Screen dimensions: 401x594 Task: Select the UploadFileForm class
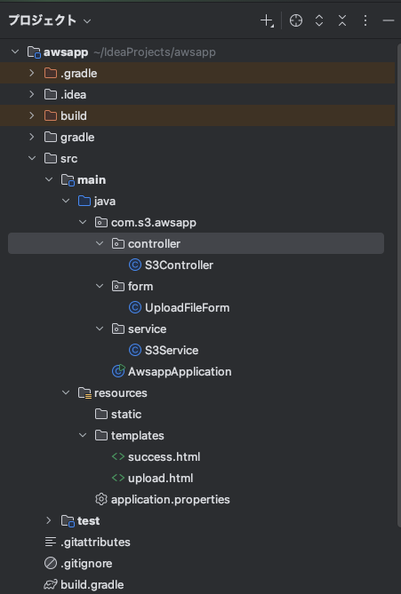[x=187, y=307]
